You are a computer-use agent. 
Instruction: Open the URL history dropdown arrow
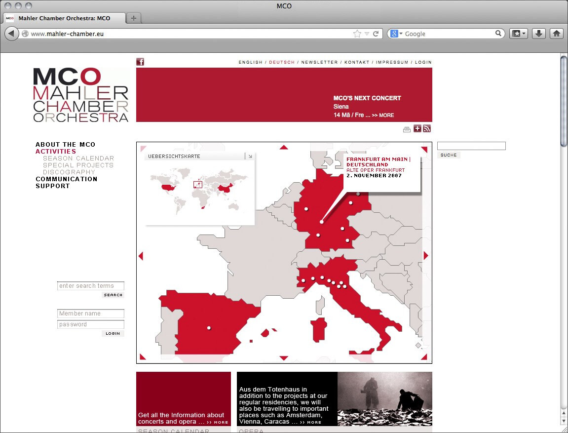click(367, 34)
